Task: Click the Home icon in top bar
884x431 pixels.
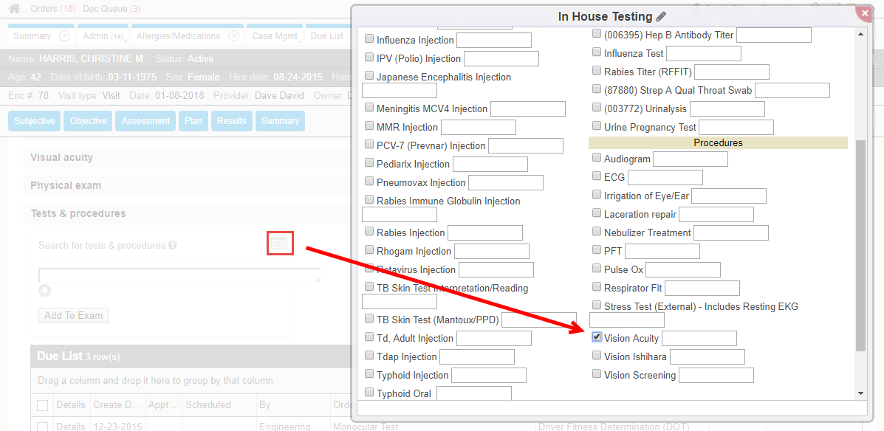Action: click(14, 9)
